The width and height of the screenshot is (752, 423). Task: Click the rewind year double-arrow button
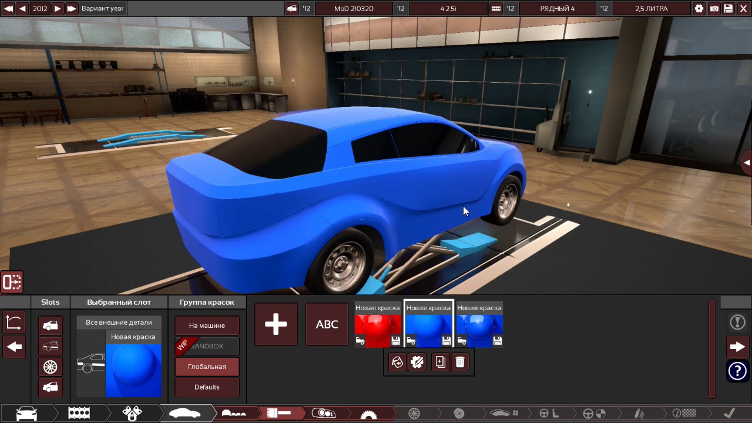point(8,8)
